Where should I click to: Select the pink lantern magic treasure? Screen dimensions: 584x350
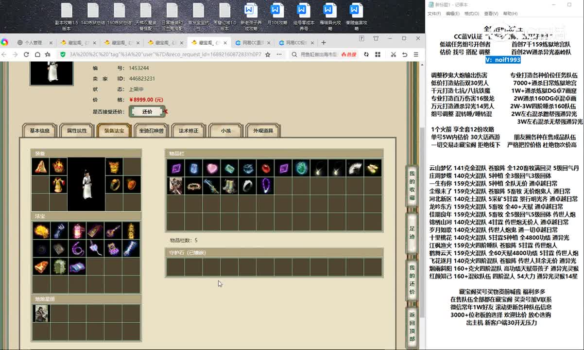(x=77, y=231)
